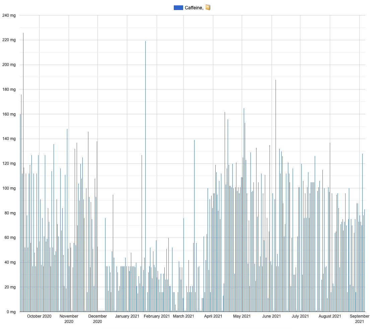Click the October 2020 axis label
The height and width of the screenshot is (329, 372).
(x=39, y=316)
